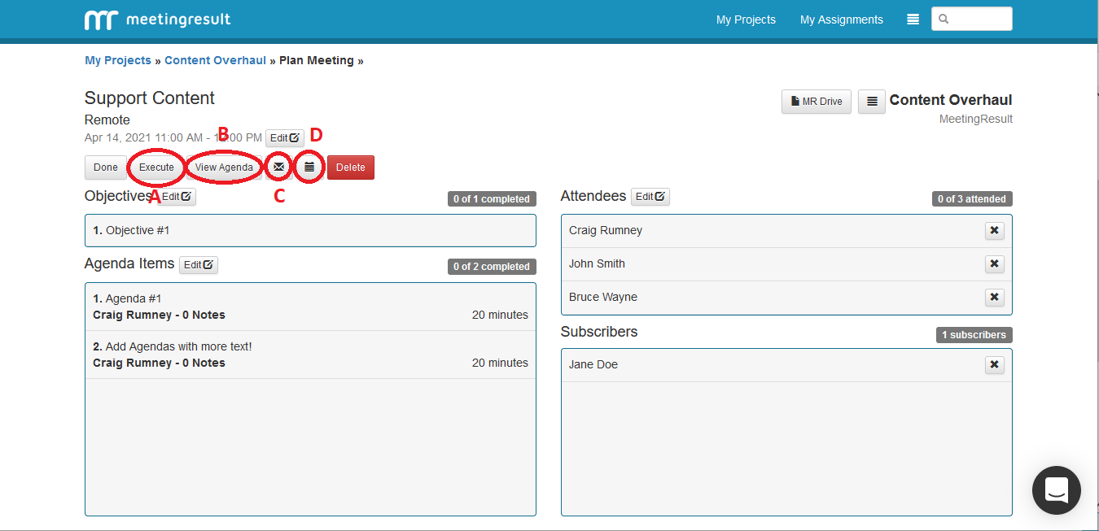Screen dimensions: 1099x531
Task: Open Content Overhaul breadcrumb link
Action: [215, 60]
